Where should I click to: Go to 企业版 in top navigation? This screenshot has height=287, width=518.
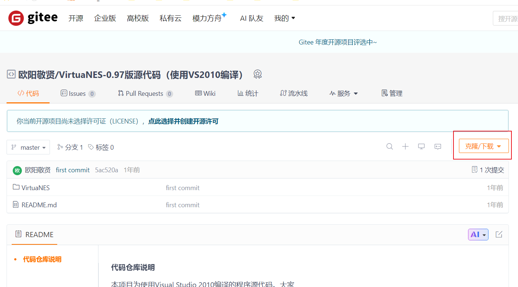coord(105,18)
